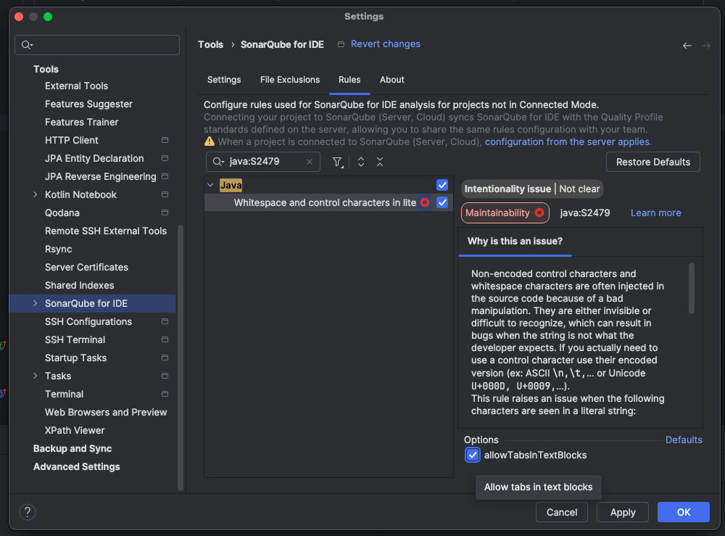725x536 pixels.
Task: Click the Restore Defaults button
Action: [x=652, y=162]
